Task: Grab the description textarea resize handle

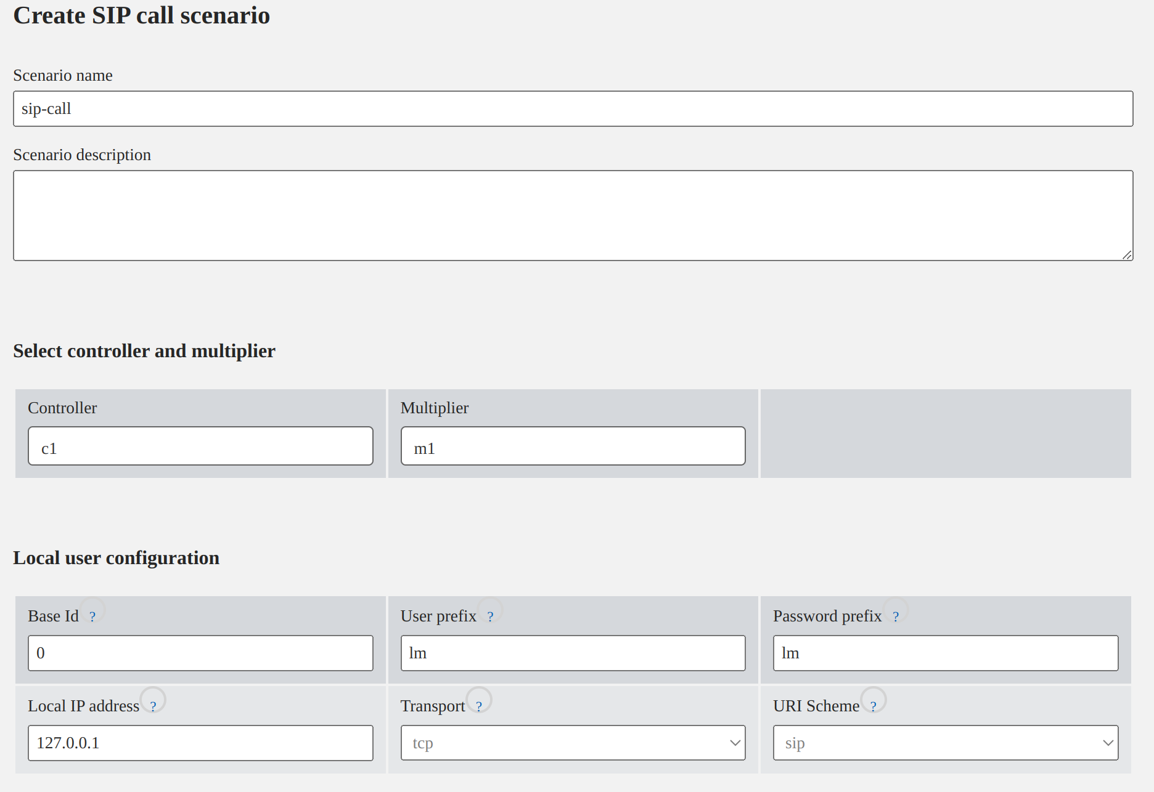Action: pos(1127,255)
